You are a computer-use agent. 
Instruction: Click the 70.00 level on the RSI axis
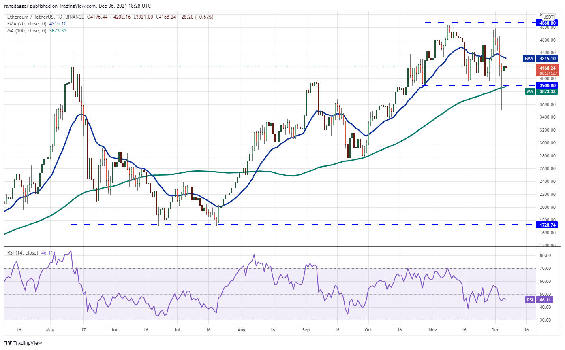(x=545, y=268)
